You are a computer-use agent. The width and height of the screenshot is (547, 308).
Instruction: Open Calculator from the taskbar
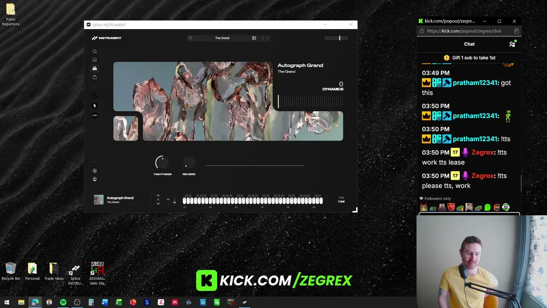pos(91,302)
